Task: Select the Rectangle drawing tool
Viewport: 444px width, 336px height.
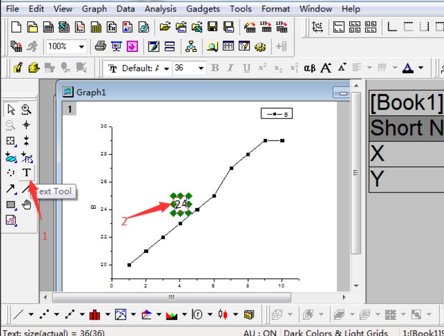Action: 11,204
